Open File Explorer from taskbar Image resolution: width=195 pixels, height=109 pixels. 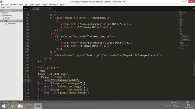20,106
